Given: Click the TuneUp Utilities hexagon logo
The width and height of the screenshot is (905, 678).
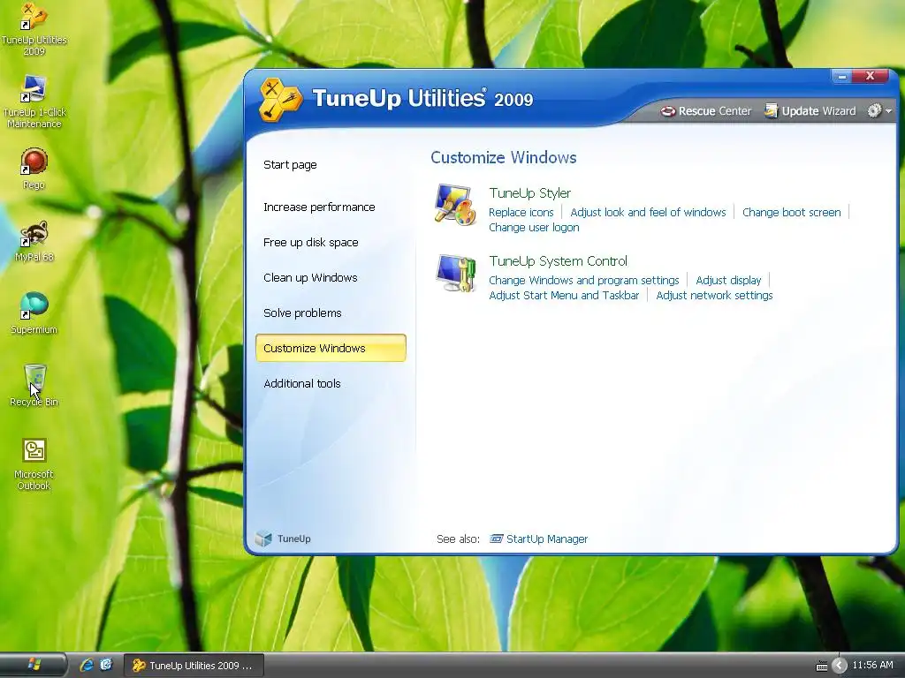Looking at the screenshot, I should pos(280,99).
